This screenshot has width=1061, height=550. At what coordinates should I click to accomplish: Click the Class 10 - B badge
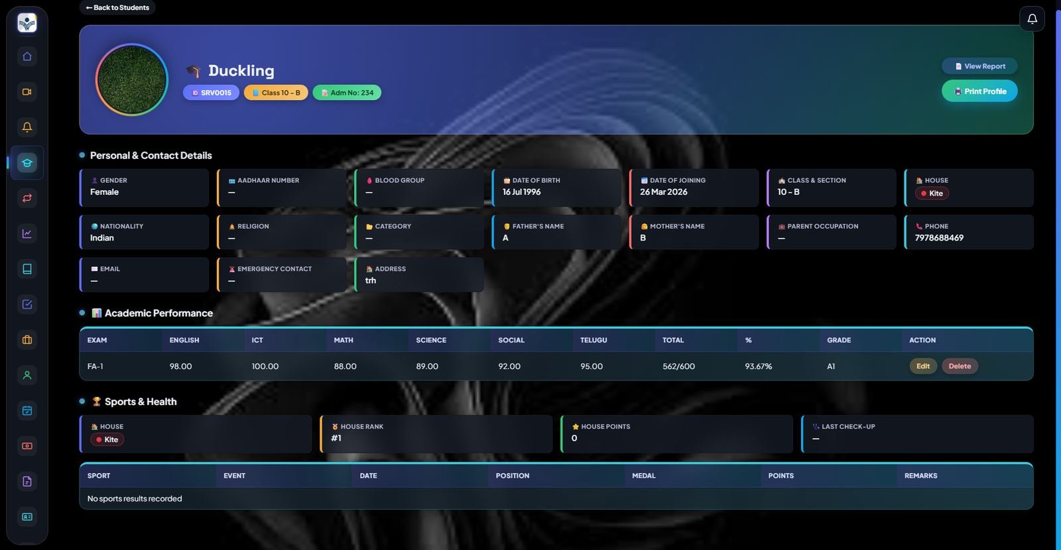tap(276, 93)
